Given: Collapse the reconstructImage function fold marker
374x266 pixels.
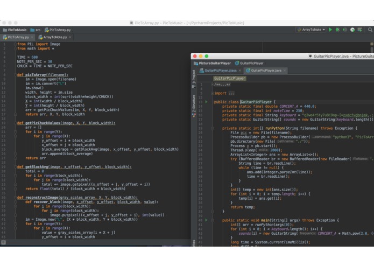Looking at the screenshot, I should pyautogui.click(x=15, y=198).
